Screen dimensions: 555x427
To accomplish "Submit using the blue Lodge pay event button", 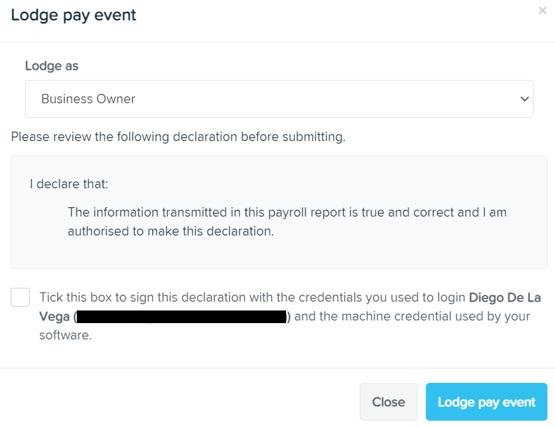I will click(x=486, y=402).
